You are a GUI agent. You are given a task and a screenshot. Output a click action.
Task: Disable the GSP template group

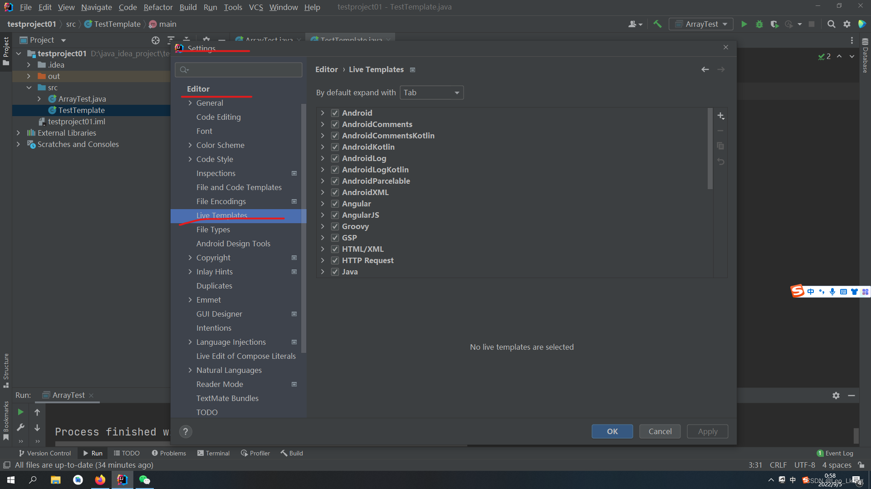click(335, 238)
